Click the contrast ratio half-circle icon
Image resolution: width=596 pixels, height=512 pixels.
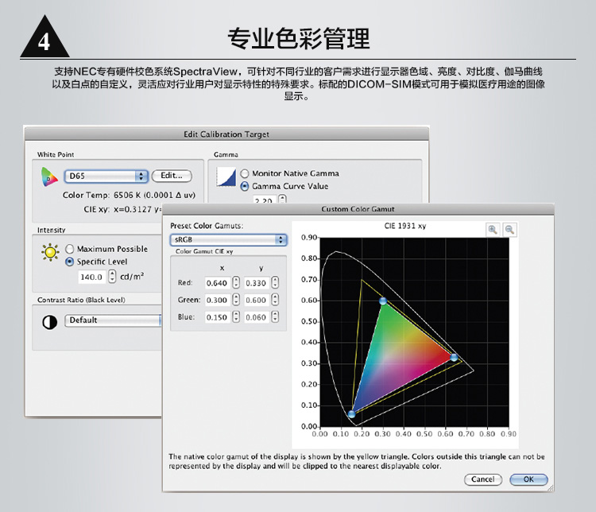(x=49, y=320)
